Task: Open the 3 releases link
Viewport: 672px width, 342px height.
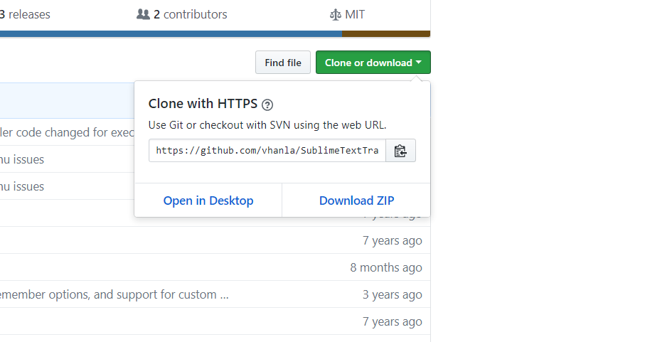Action: (x=24, y=14)
